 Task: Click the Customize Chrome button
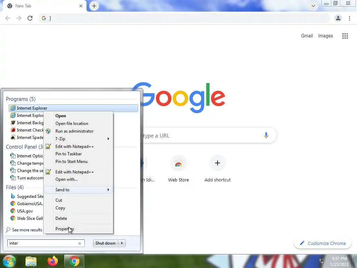[x=322, y=243]
